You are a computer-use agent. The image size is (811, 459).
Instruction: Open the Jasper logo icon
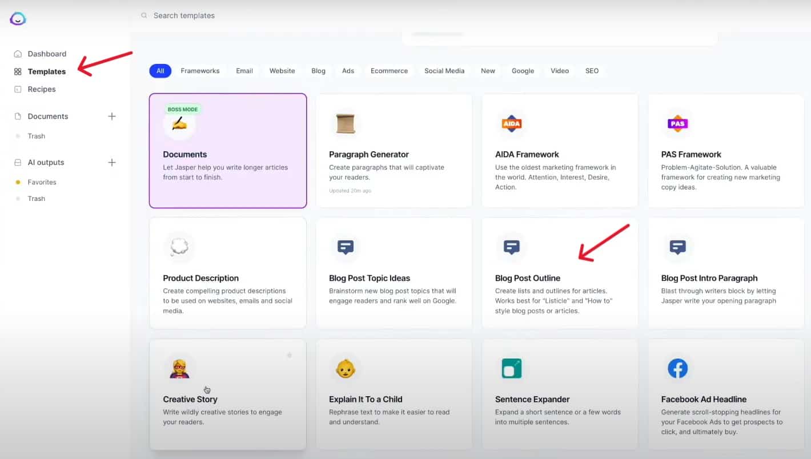tap(18, 19)
